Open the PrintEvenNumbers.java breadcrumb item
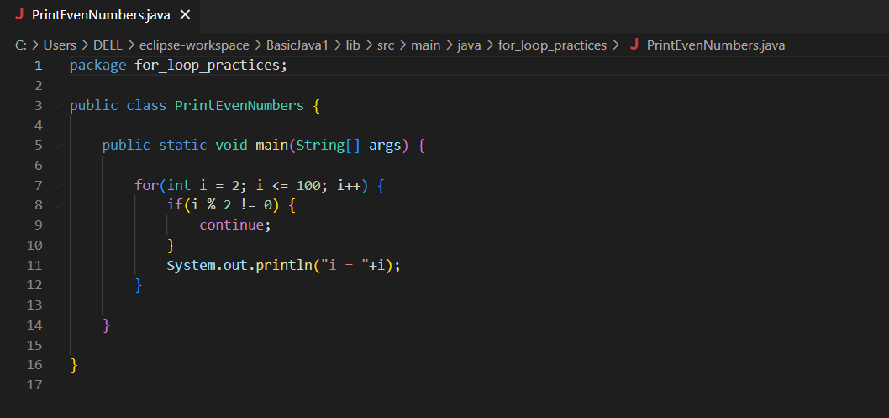The width and height of the screenshot is (889, 418). click(x=716, y=45)
